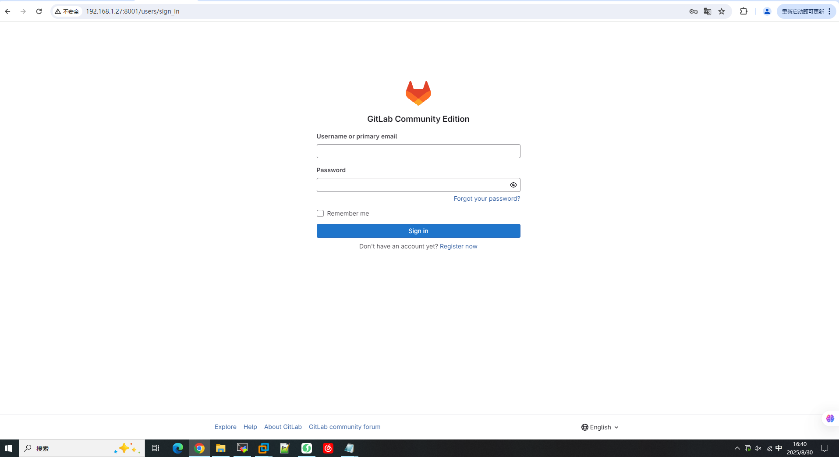Open Task View on the taskbar
839x457 pixels.
(156, 448)
